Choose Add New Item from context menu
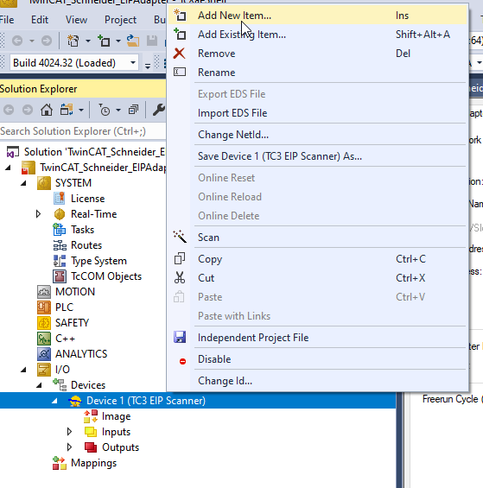Image resolution: width=483 pixels, height=488 pixels. pos(318,16)
